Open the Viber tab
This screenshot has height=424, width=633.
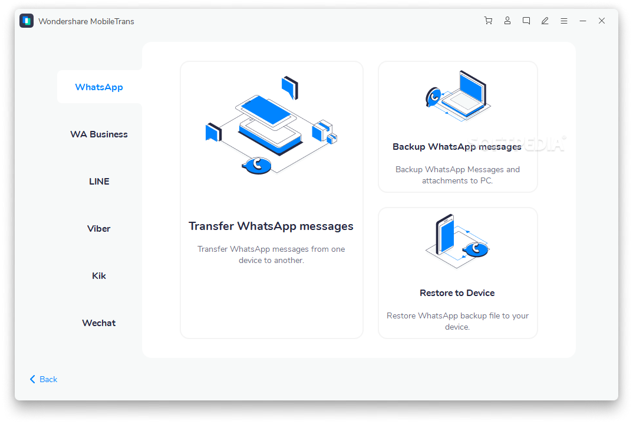(99, 229)
